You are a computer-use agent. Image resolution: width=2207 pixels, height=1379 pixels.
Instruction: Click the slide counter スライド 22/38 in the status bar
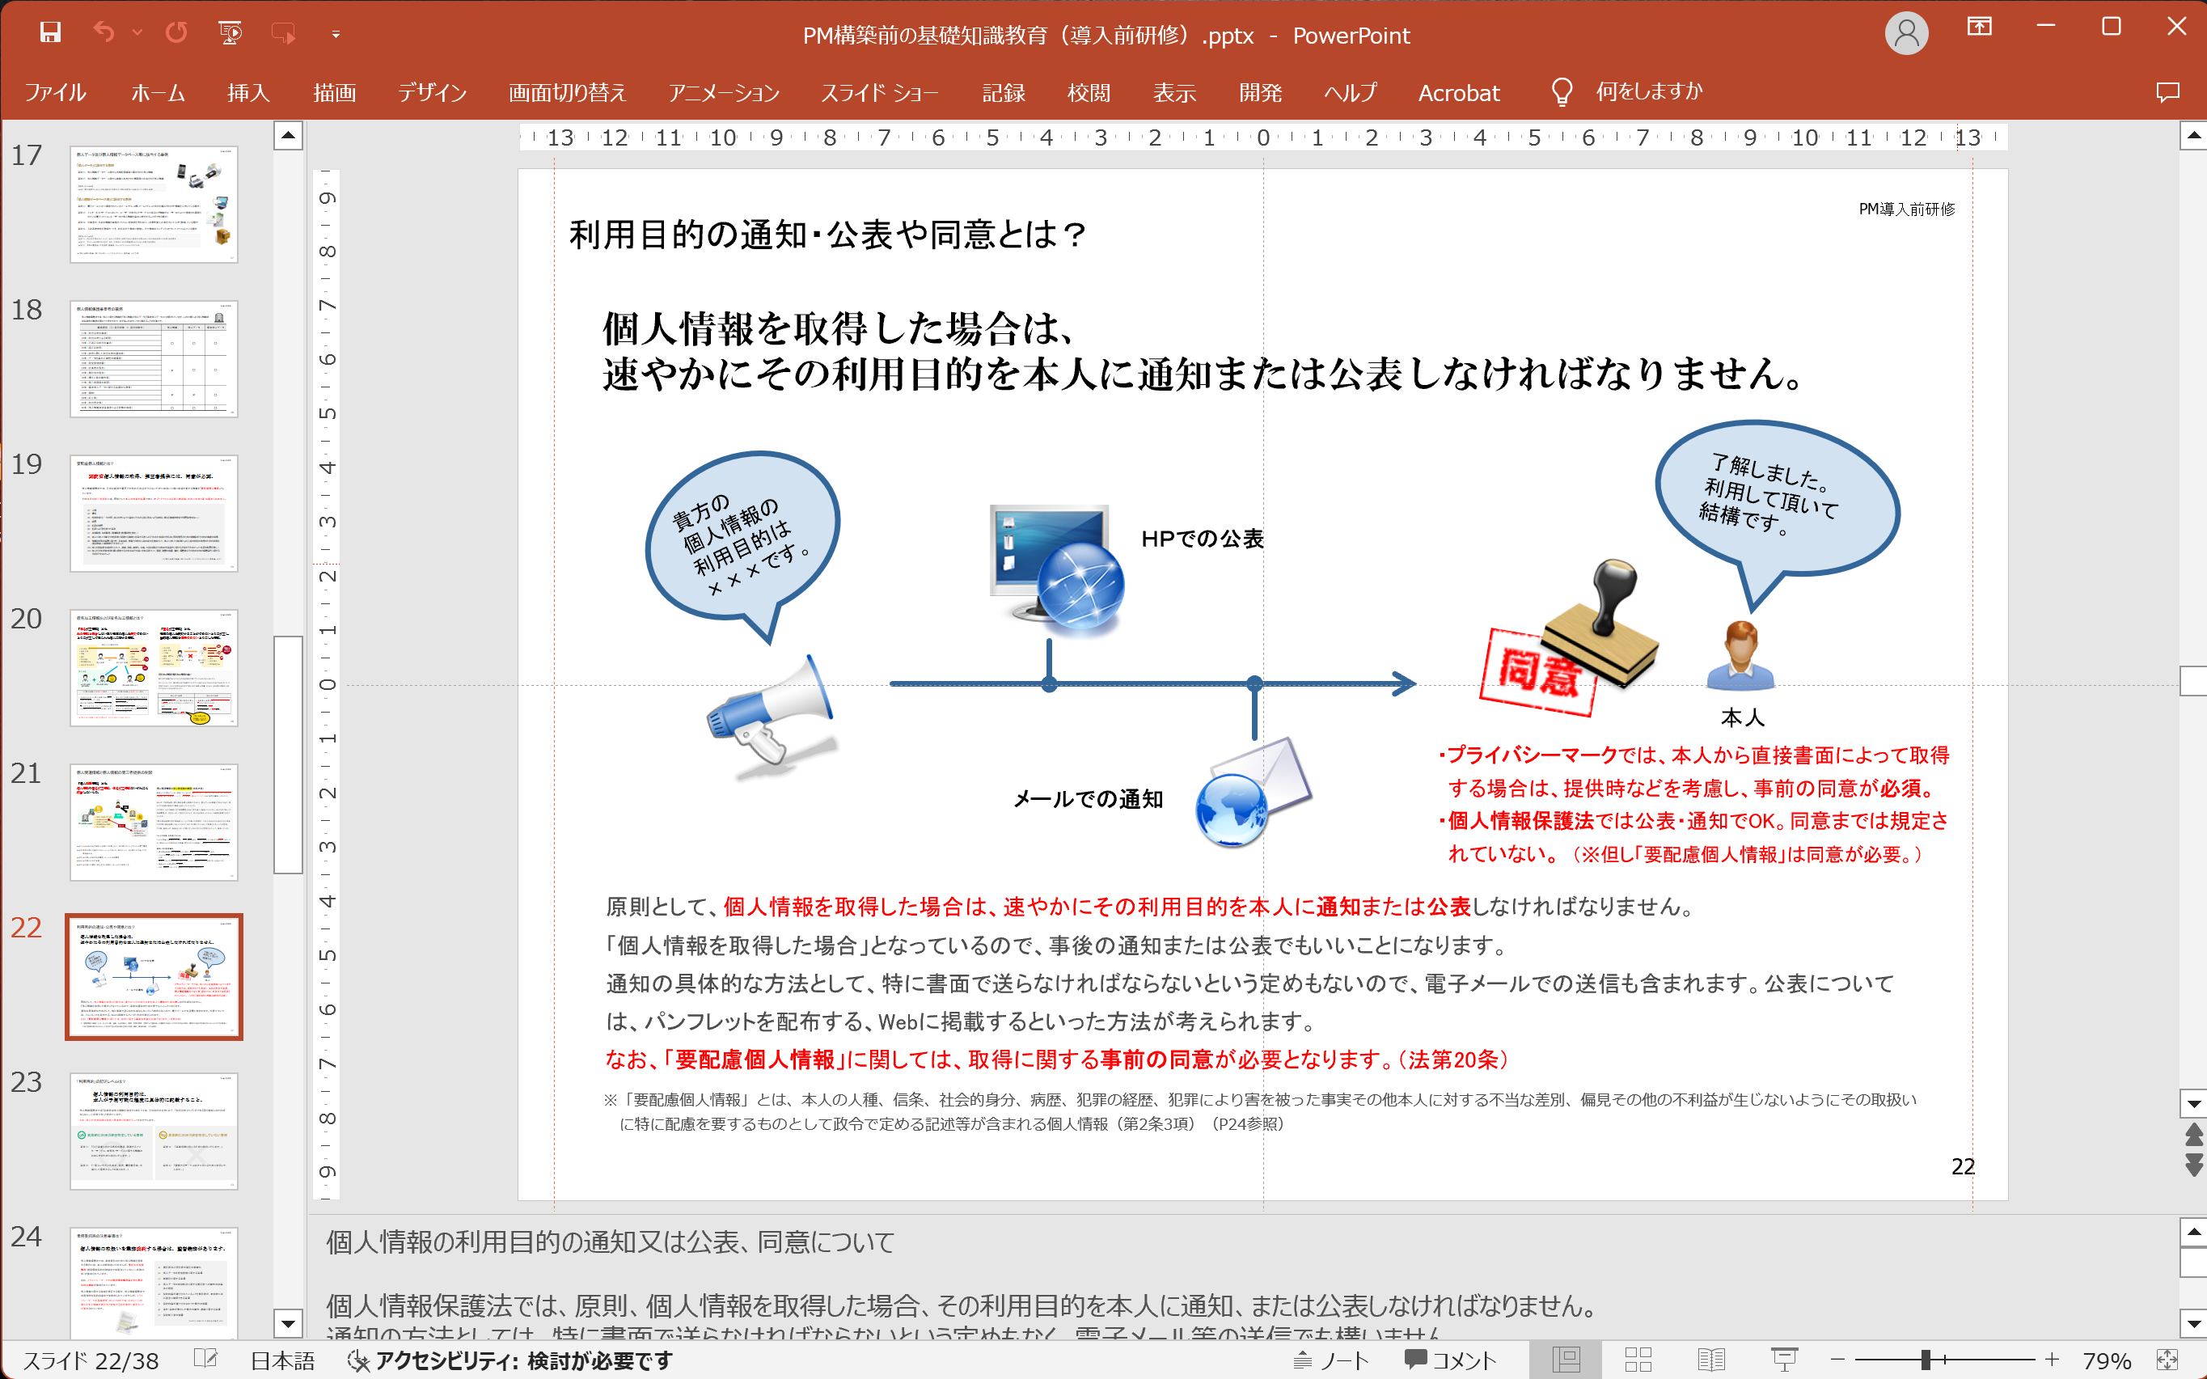pos(91,1360)
